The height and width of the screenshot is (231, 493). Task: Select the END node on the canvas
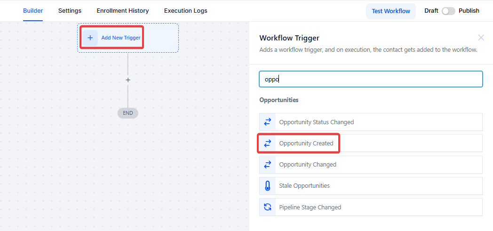(x=127, y=113)
